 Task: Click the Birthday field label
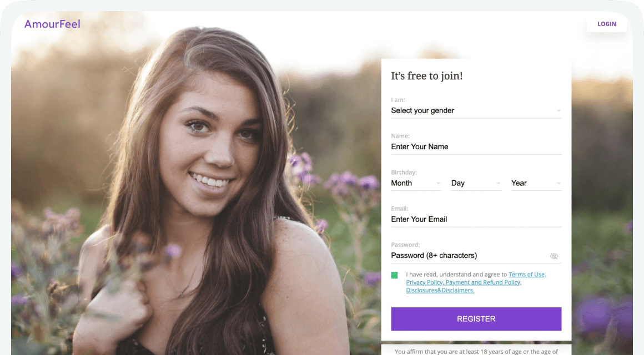404,173
